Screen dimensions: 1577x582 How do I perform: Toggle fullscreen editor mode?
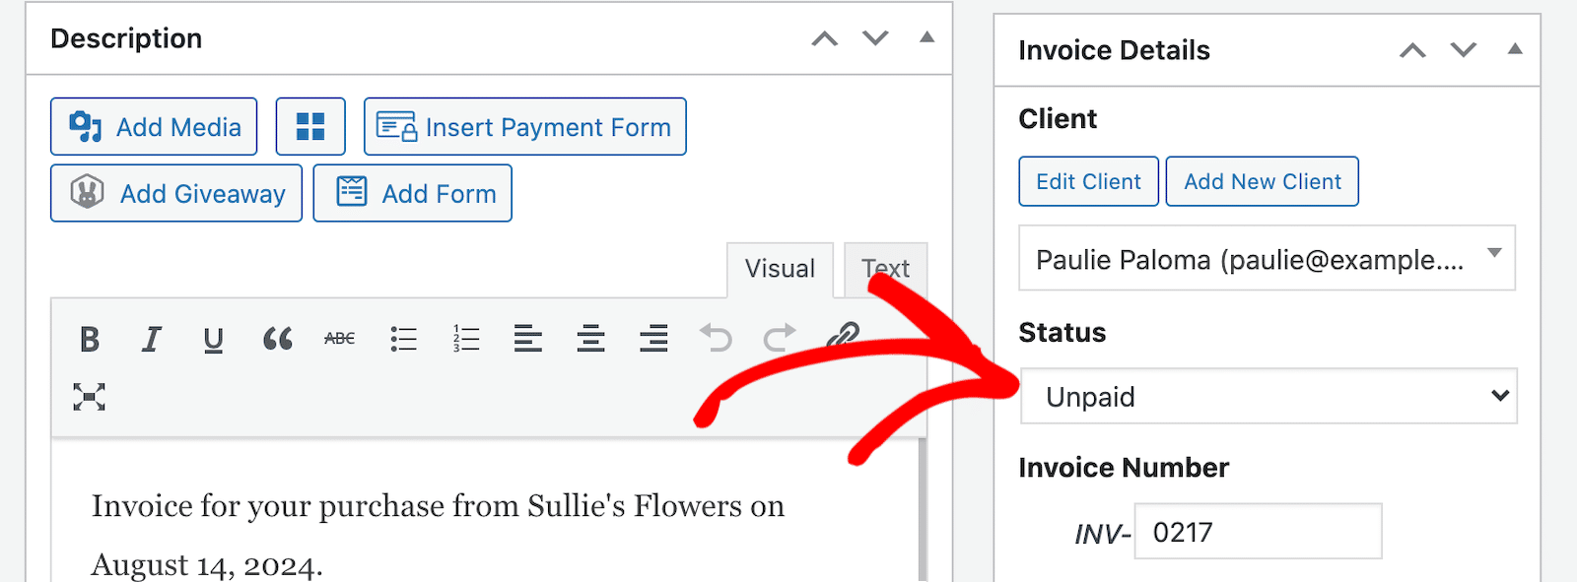(89, 397)
